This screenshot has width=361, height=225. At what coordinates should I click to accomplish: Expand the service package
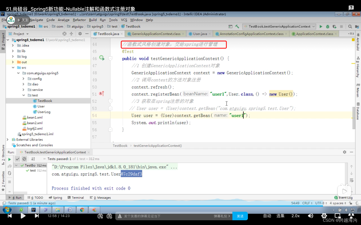[x=23, y=90]
